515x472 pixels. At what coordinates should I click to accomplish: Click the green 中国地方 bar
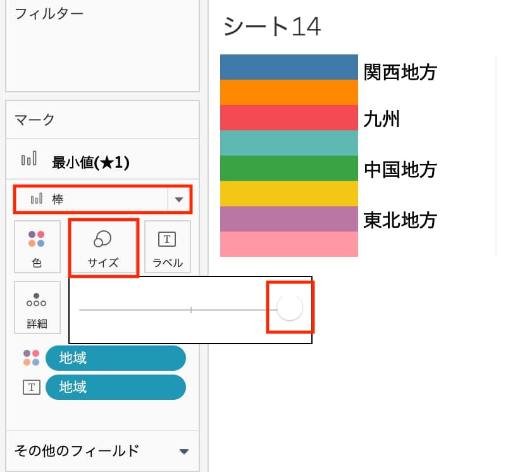[x=289, y=168]
